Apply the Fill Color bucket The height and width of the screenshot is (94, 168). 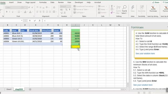[25, 12]
